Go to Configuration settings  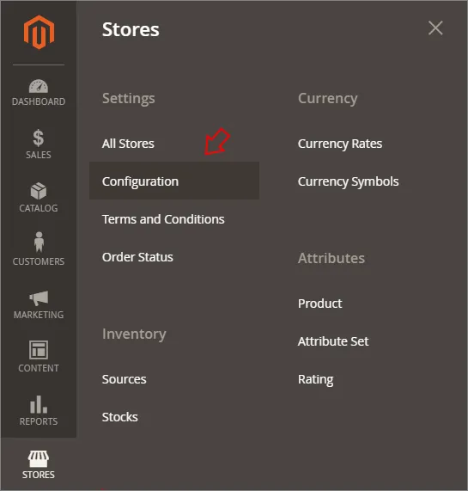[x=174, y=181]
